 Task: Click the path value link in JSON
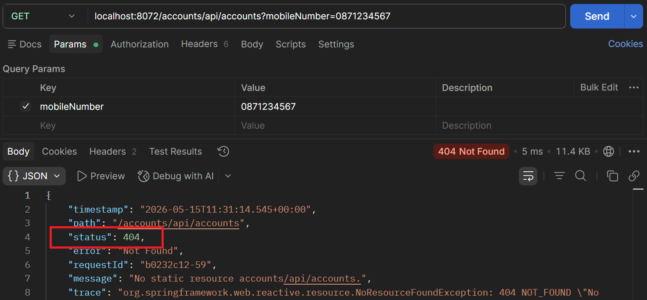(x=179, y=223)
